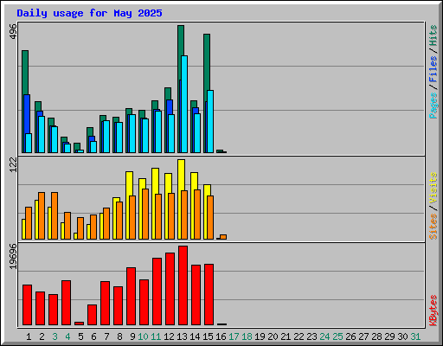Click the 'KBytes' legend label
The height and width of the screenshot is (346, 443).
click(433, 311)
